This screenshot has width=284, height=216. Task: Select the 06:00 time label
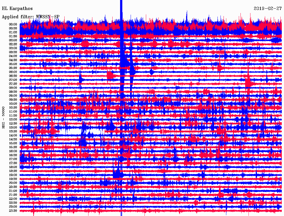13,72
